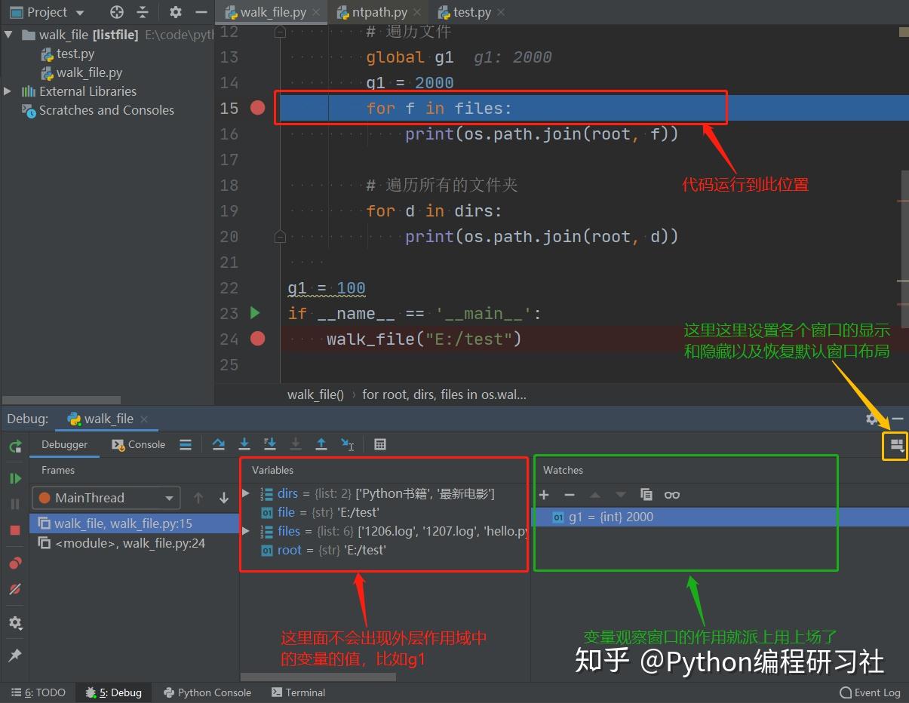The height and width of the screenshot is (703, 909).
Task: Select the Step Into icon
Action: 244,444
